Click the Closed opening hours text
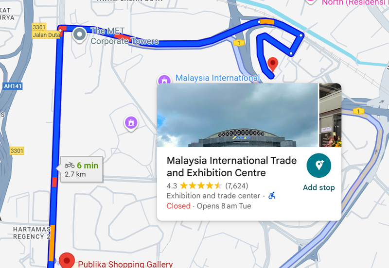This screenshot has width=389, height=268. click(x=178, y=206)
